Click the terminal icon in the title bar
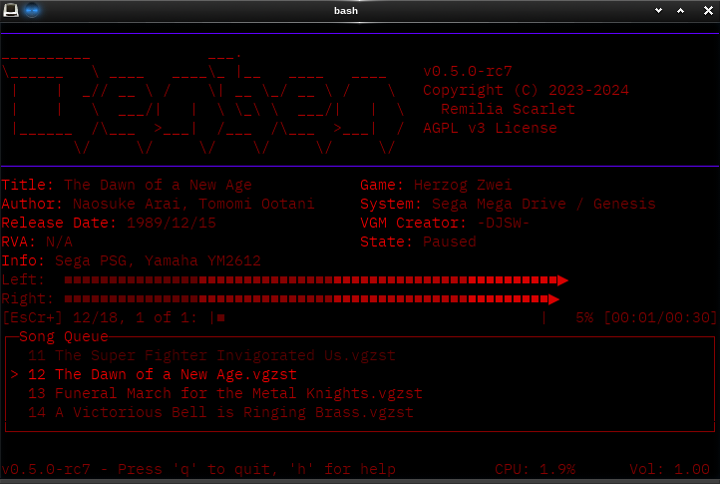Image resolution: width=720 pixels, height=484 pixels. tap(11, 10)
